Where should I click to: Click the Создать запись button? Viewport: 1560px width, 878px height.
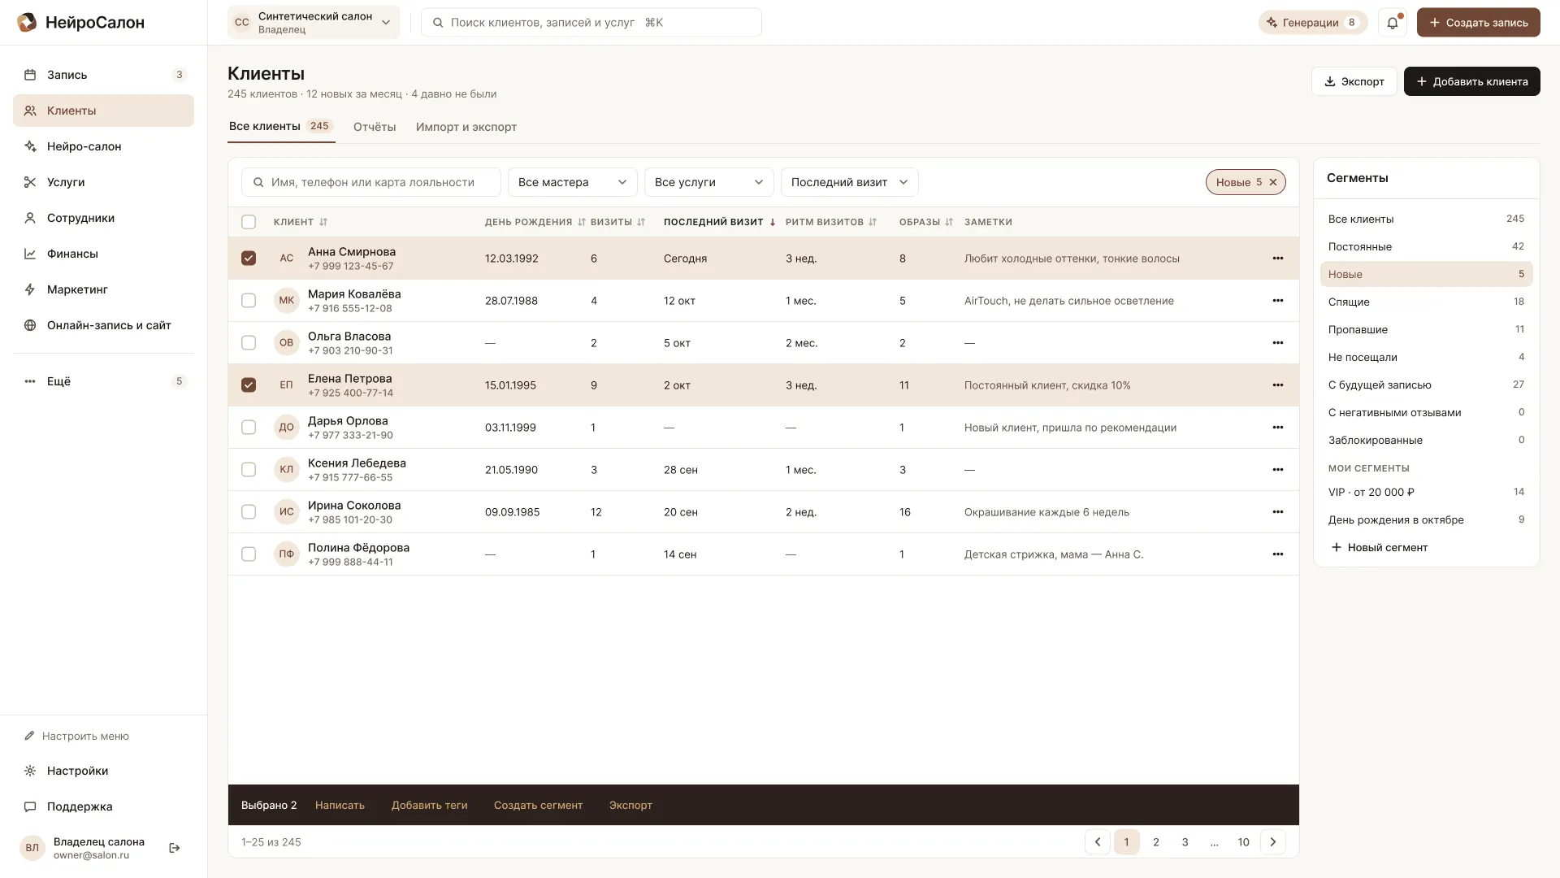coord(1478,23)
